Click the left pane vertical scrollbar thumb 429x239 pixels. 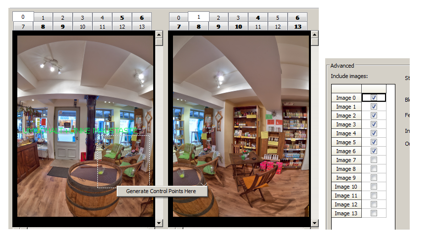(159, 42)
